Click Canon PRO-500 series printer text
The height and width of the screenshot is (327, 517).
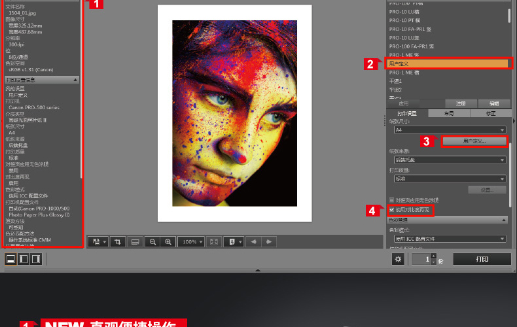[x=34, y=107]
